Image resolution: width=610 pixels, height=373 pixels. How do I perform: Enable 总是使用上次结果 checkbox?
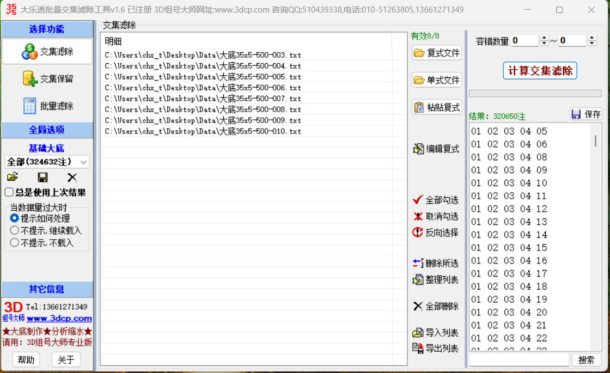tap(9, 192)
